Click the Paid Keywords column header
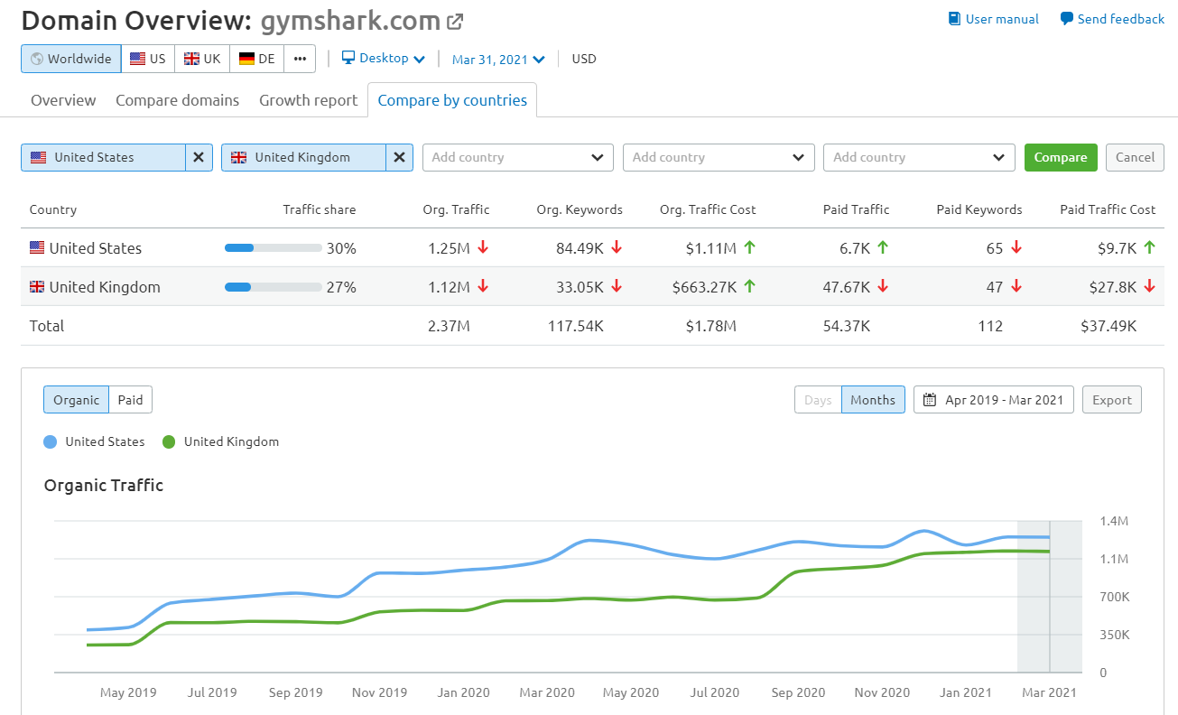 (979, 209)
